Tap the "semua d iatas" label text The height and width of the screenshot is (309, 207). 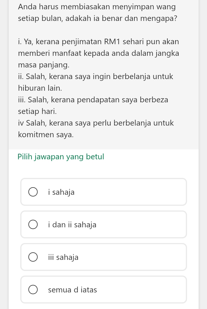point(73,290)
